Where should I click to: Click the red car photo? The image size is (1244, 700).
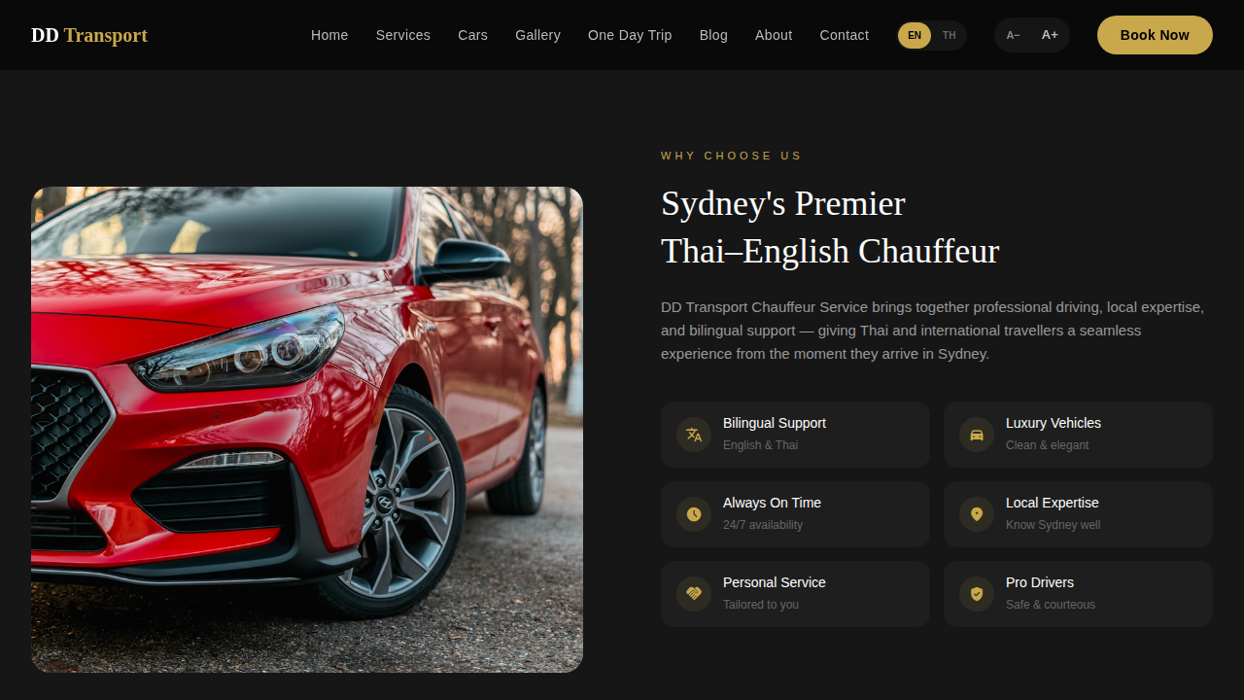click(307, 430)
